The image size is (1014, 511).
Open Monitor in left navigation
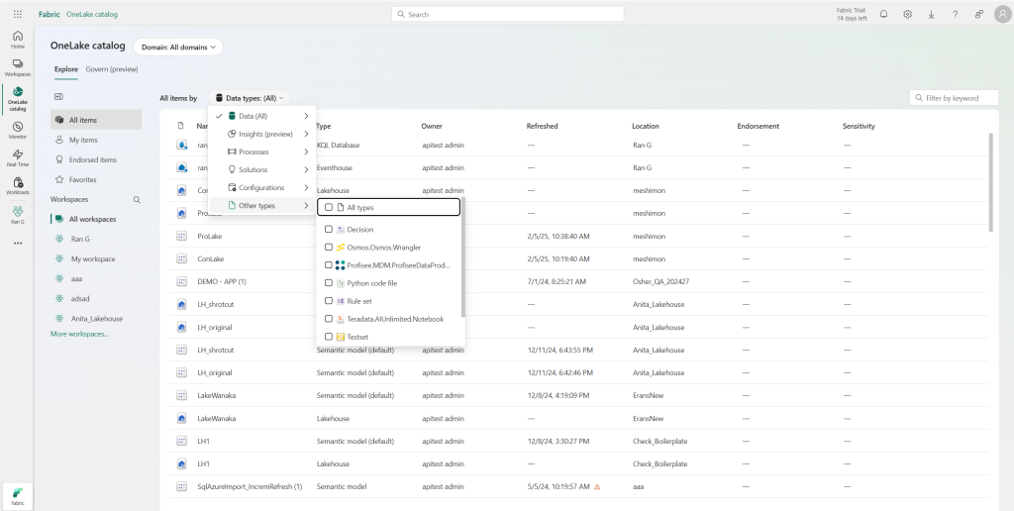click(x=18, y=130)
